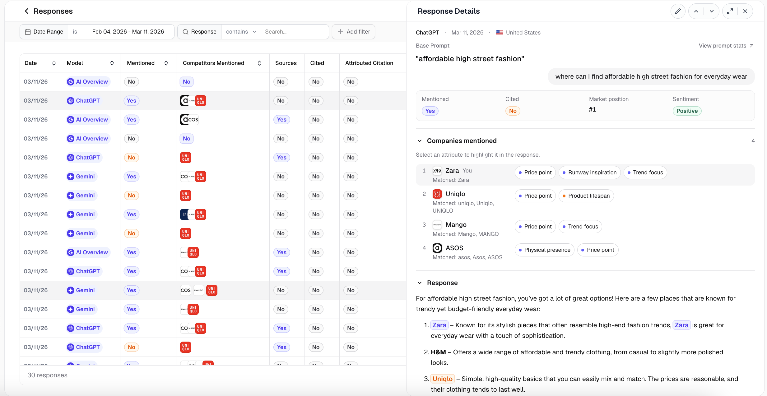Click the magnifier icon in Response filter
Image resolution: width=767 pixels, height=396 pixels.
tap(185, 32)
